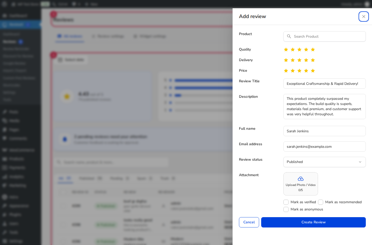Select the Full name field
Viewport: 372px width, 245px height.
click(x=324, y=131)
